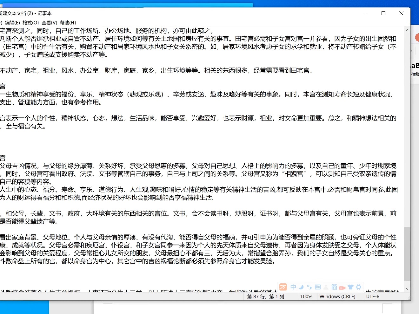Click the UTF-8 encoding status entry
This screenshot has width=419, height=314.
click(x=373, y=297)
